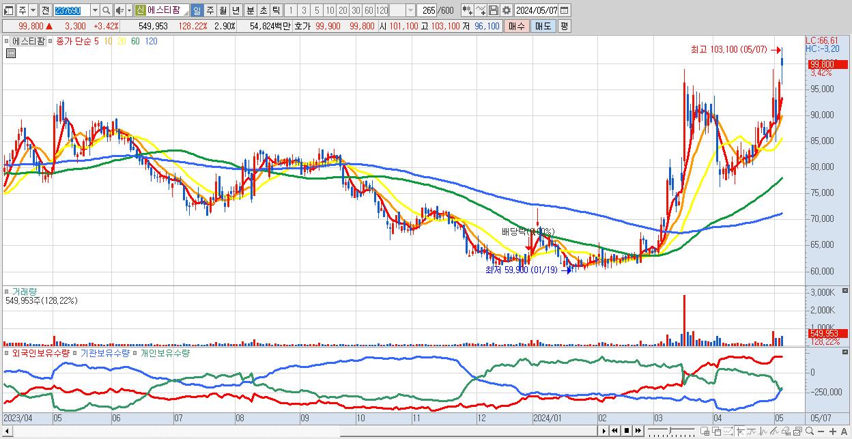
Task: Click the A text tool icon
Action: (844, 431)
